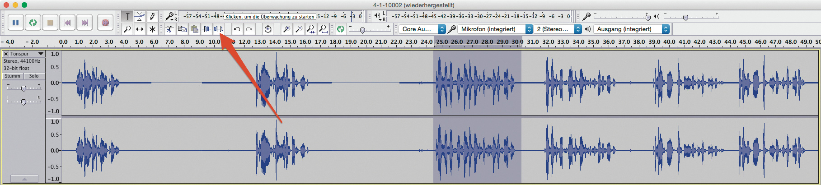Click the track gain slider handle

point(23,88)
